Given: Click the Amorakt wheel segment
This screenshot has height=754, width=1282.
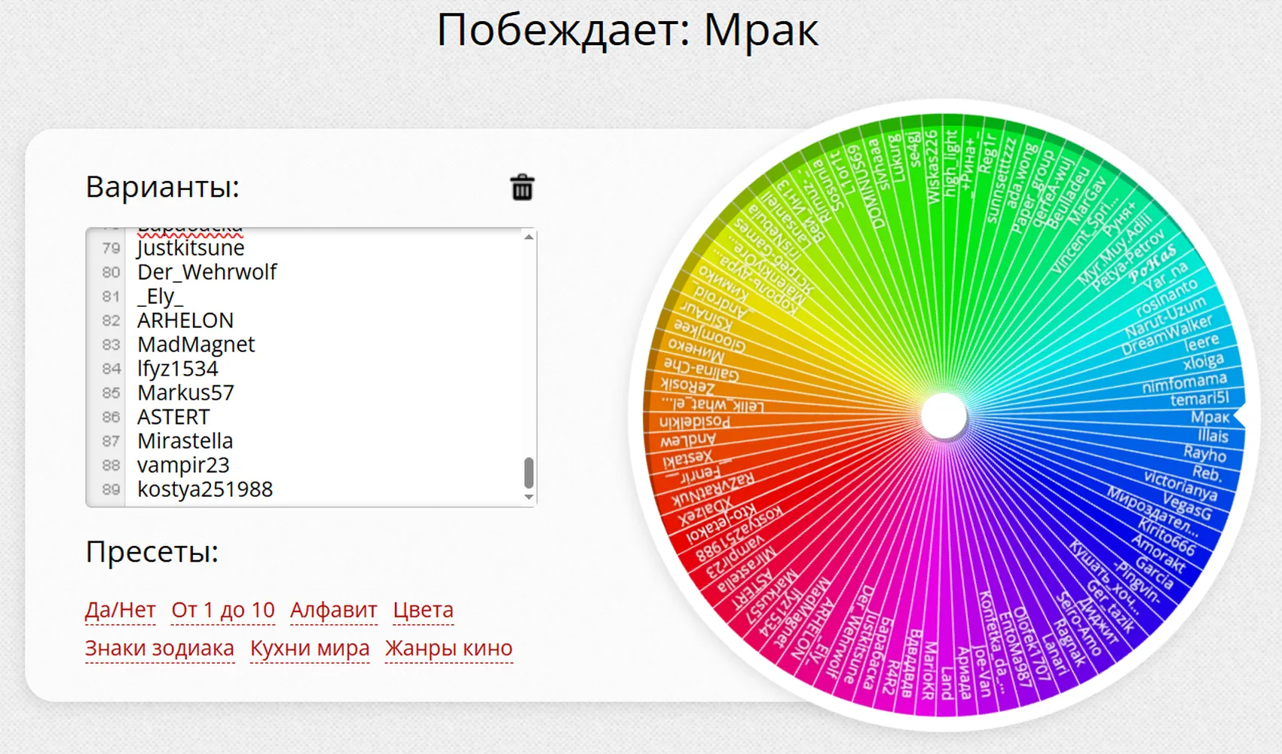Looking at the screenshot, I should coord(1158,553).
